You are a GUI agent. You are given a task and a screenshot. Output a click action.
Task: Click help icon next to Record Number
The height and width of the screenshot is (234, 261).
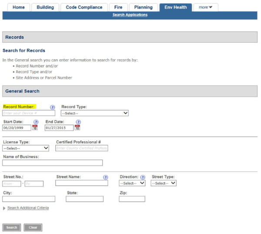click(x=53, y=107)
